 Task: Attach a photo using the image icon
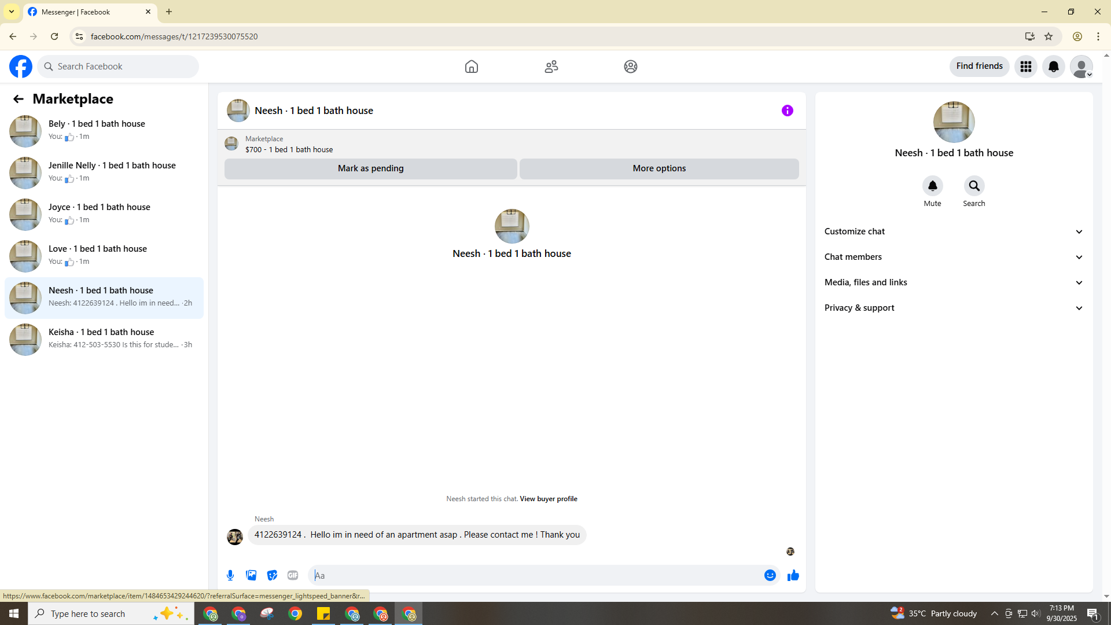(251, 575)
